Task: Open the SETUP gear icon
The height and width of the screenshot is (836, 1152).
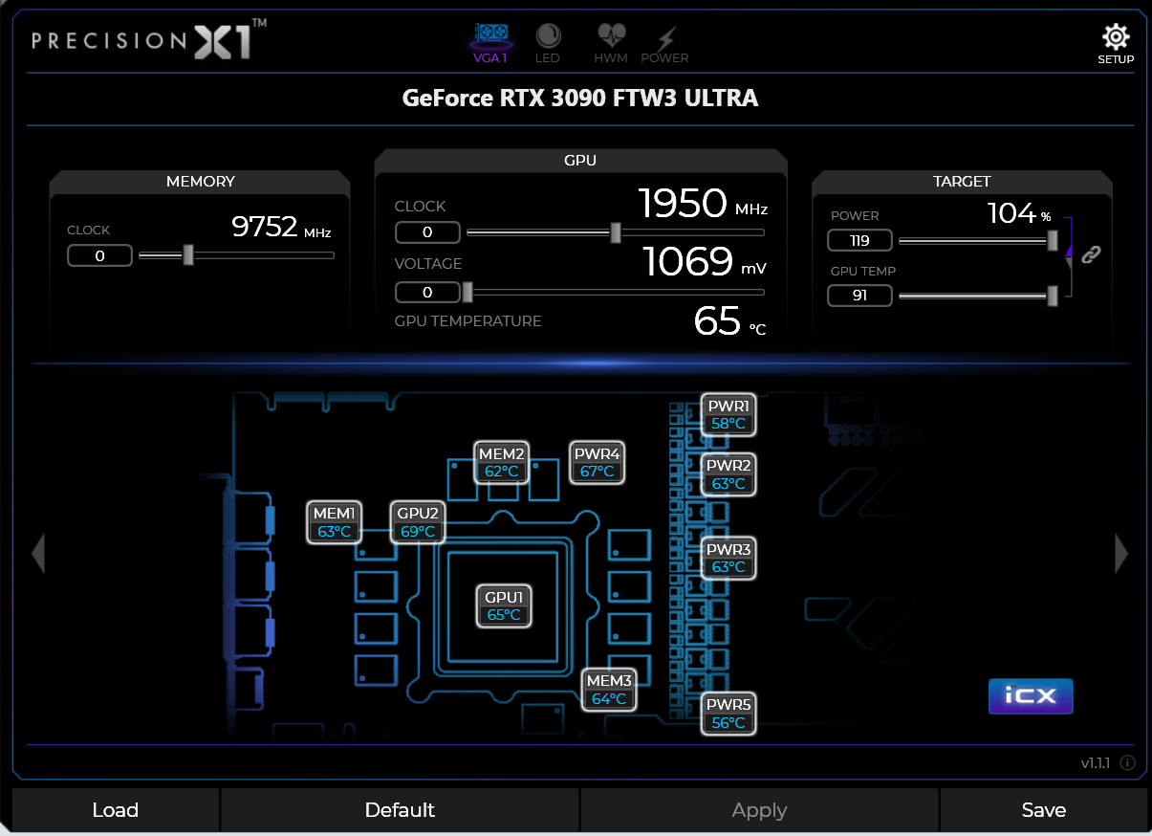Action: pyautogui.click(x=1116, y=44)
